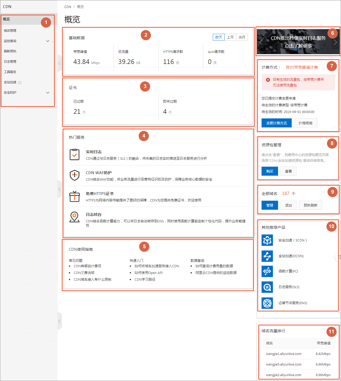Viewport: 341px width, 381px height.
Task: Open the 日志转存 location pin icon
Action: pyautogui.click(x=75, y=217)
